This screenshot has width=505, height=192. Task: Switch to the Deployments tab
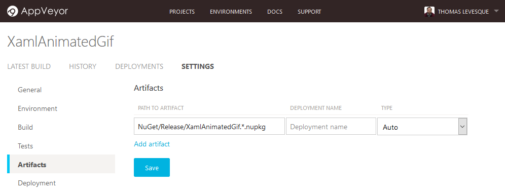139,66
